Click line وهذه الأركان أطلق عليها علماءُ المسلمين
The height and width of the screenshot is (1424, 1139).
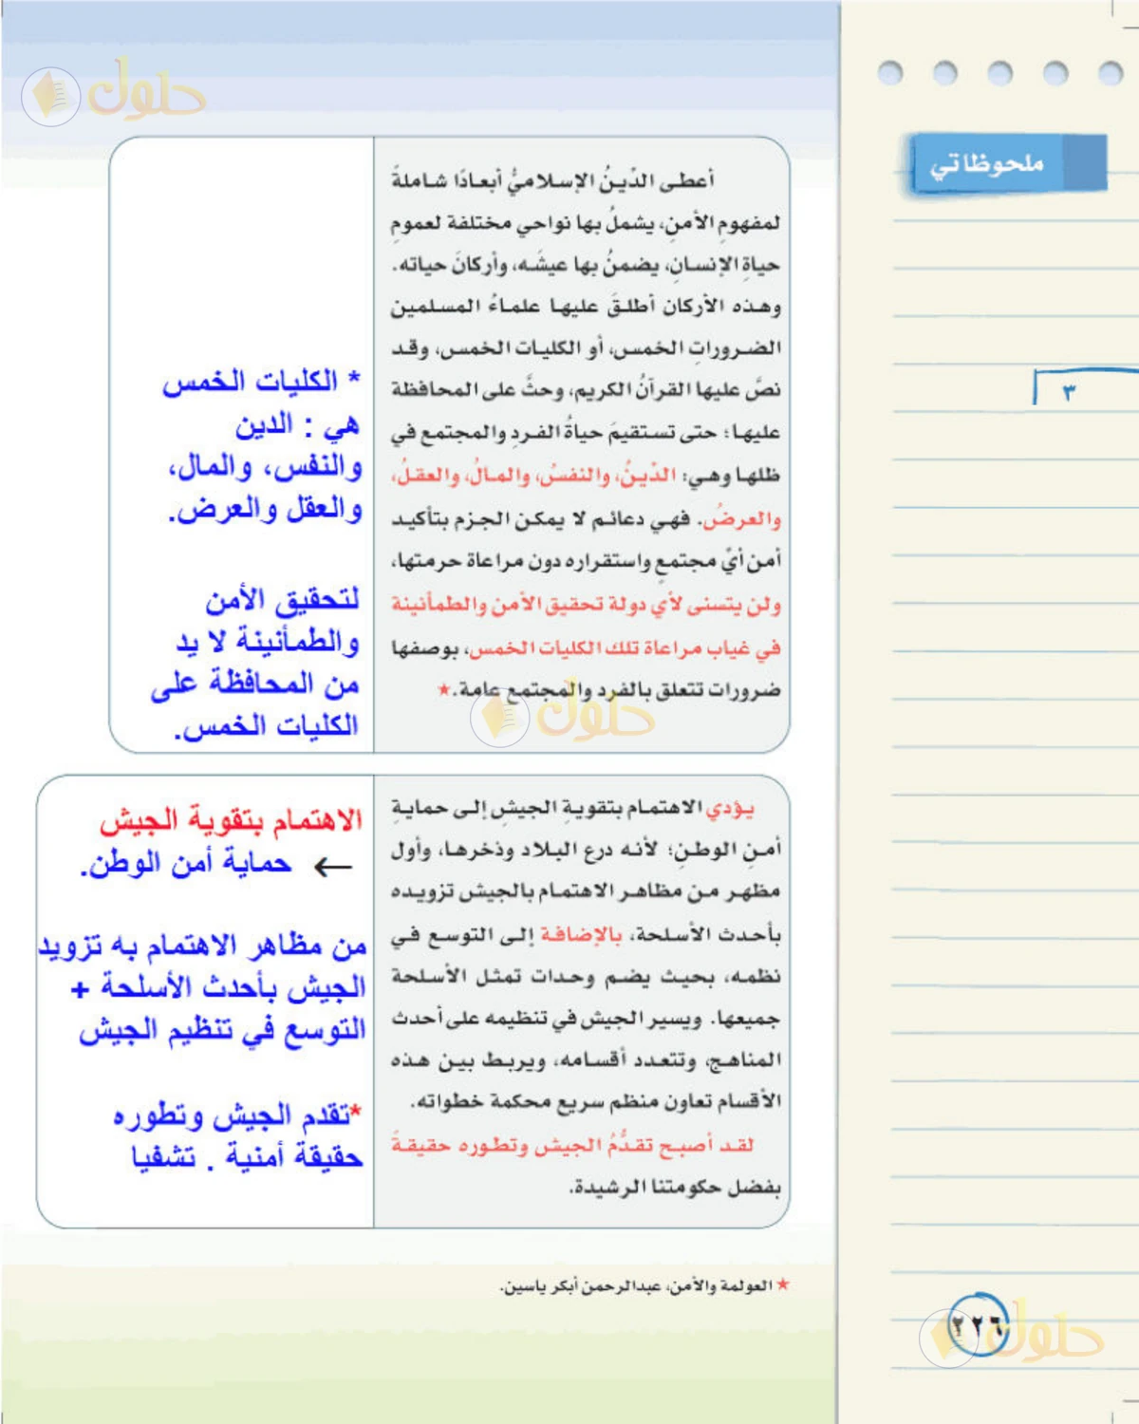[x=586, y=307]
